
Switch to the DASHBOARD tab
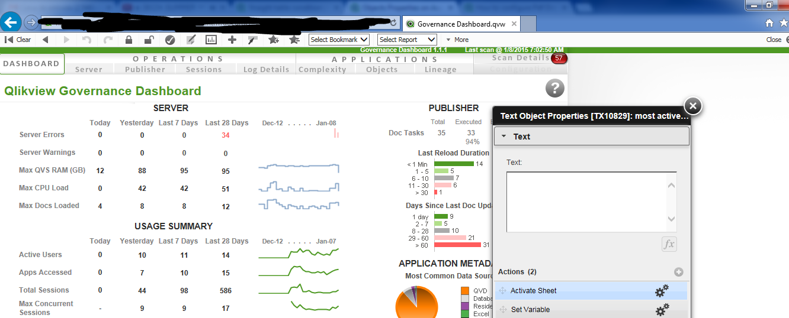click(x=31, y=63)
